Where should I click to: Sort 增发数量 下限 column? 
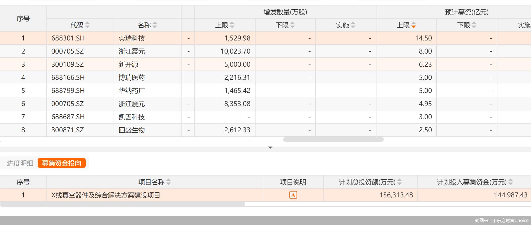click(292, 25)
